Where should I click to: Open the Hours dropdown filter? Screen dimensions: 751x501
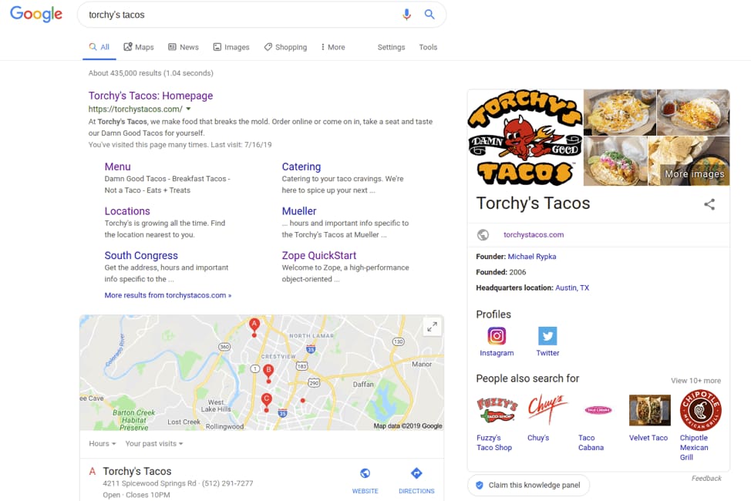[103, 443]
